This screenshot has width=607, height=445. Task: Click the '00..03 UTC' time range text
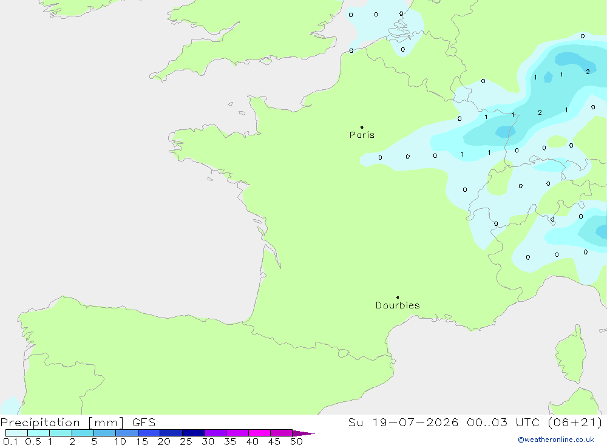(x=503, y=423)
